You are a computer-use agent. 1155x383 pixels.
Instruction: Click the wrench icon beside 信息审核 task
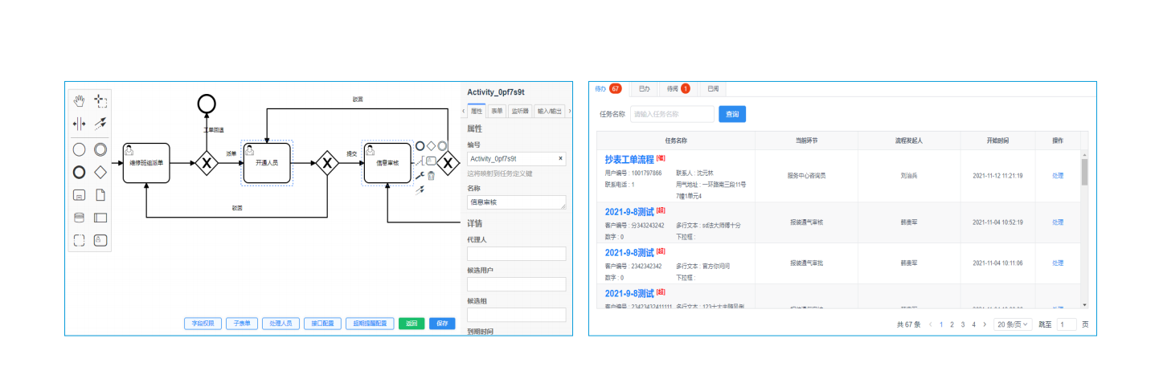click(419, 176)
